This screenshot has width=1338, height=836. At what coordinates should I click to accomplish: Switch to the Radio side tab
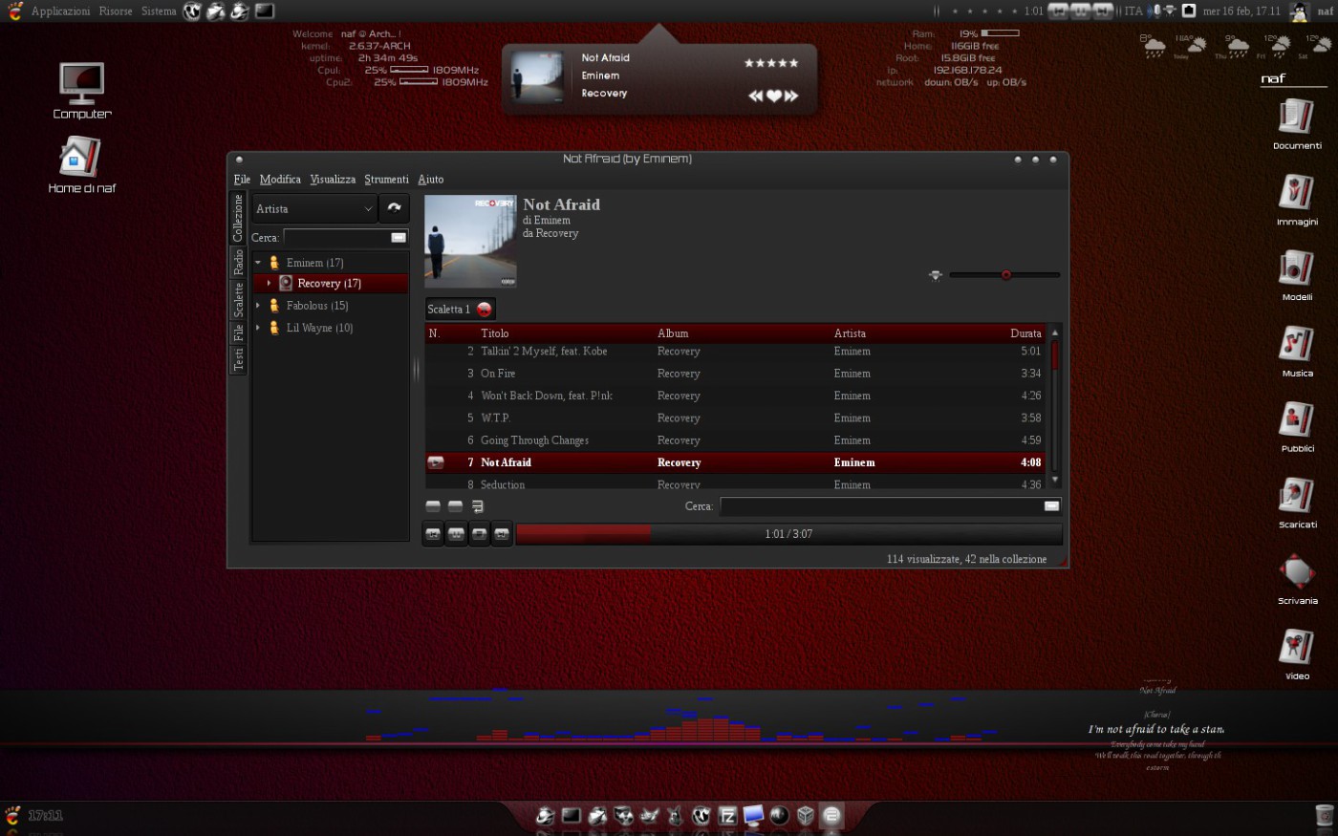click(x=238, y=263)
